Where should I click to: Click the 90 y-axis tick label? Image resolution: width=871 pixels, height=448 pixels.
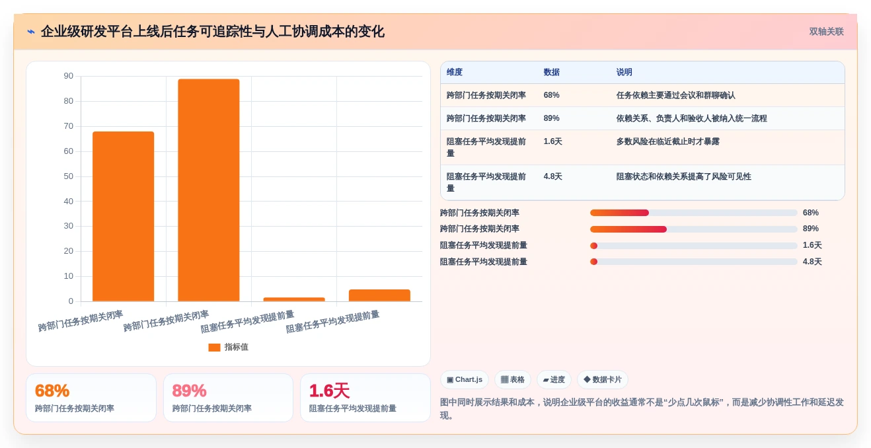click(x=69, y=76)
